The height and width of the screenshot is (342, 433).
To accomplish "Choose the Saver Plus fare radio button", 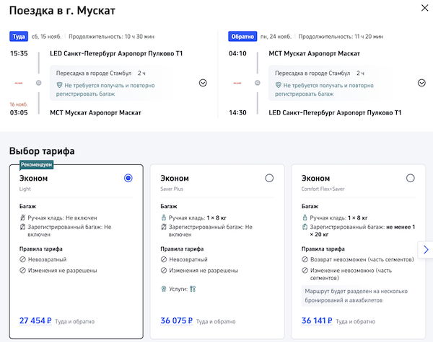I will click(269, 178).
